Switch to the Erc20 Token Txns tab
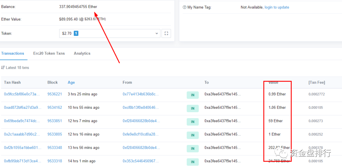 [49, 54]
